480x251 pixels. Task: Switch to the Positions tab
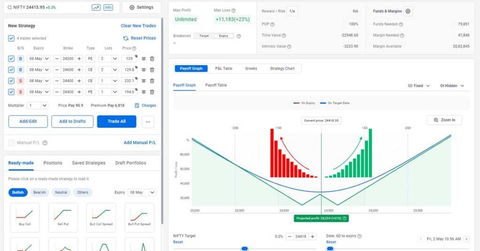[x=52, y=163]
